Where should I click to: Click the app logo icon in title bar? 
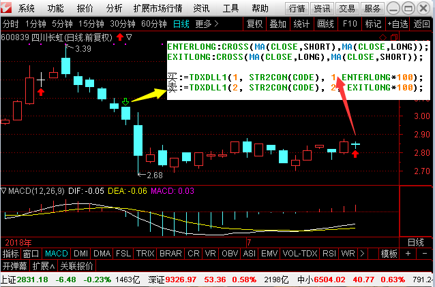[x=7, y=8]
